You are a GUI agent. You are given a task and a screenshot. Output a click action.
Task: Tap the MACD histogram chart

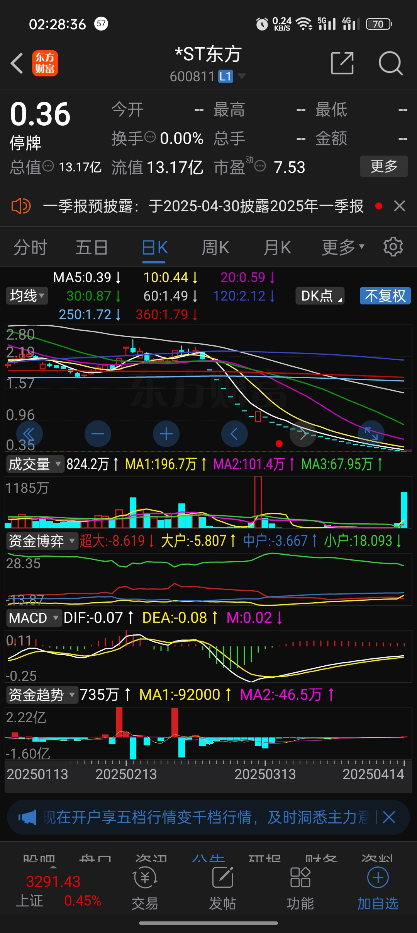208,656
